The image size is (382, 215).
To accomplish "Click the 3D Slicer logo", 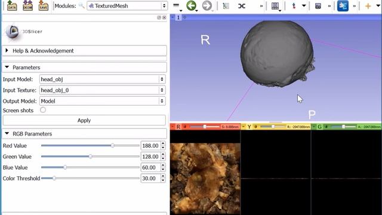I will coord(24,32).
